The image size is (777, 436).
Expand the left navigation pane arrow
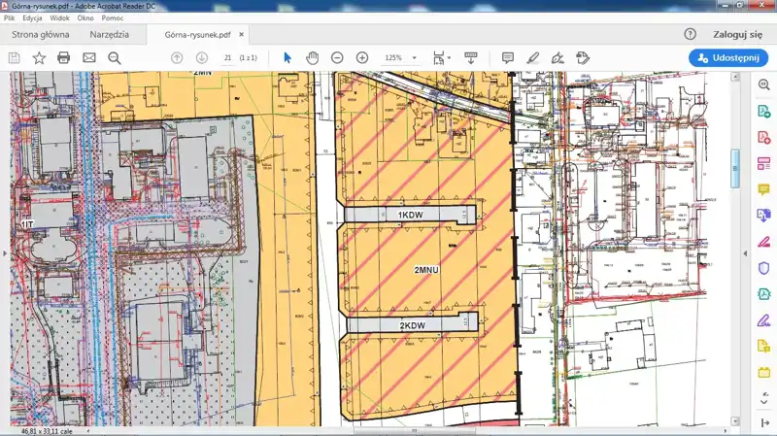tap(4, 252)
